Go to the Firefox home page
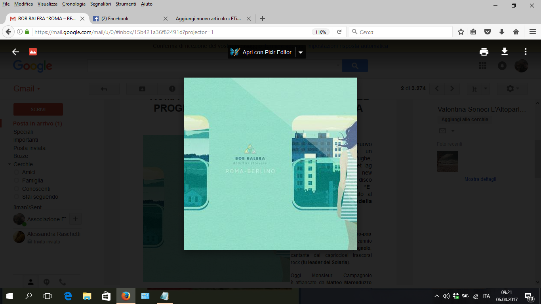The height and width of the screenshot is (304, 541). 516,32
